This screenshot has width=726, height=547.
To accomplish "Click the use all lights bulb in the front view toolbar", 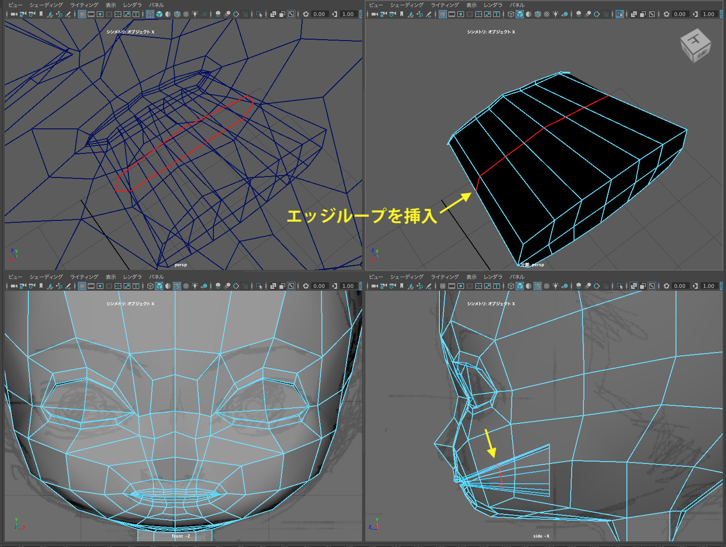I will 194,286.
